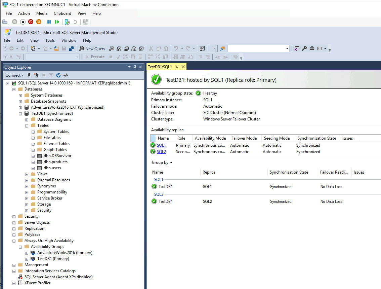The height and width of the screenshot is (289, 381).
Task: Create a VM checkpoint
Action: (67, 22)
